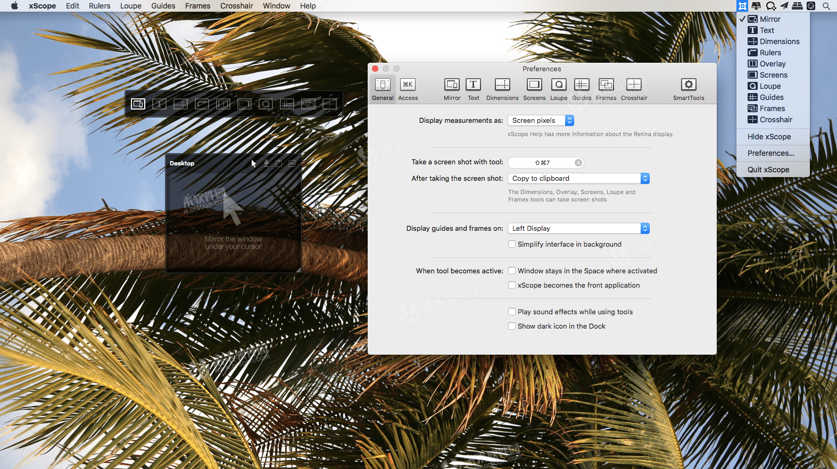837x469 pixels.
Task: Clear the screen shot shortcut field
Action: [x=578, y=163]
